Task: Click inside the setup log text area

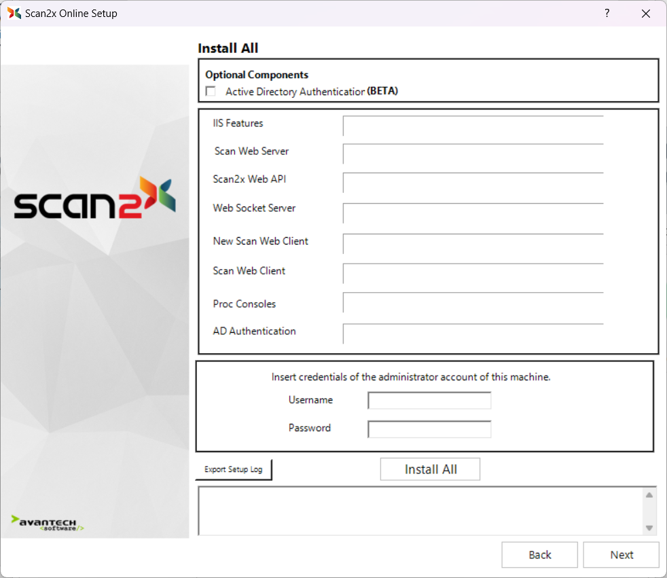Action: point(421,511)
